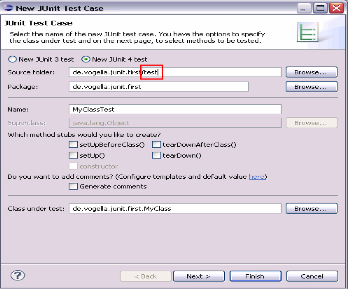Browse for the Source folder
Image resolution: width=348 pixels, height=289 pixels.
click(x=311, y=72)
